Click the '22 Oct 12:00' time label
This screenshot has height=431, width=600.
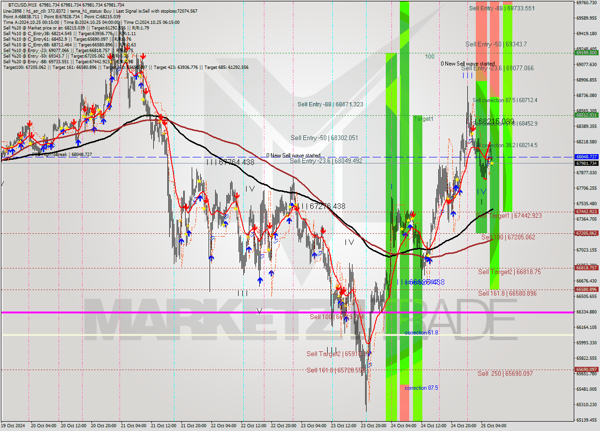click(x=253, y=426)
